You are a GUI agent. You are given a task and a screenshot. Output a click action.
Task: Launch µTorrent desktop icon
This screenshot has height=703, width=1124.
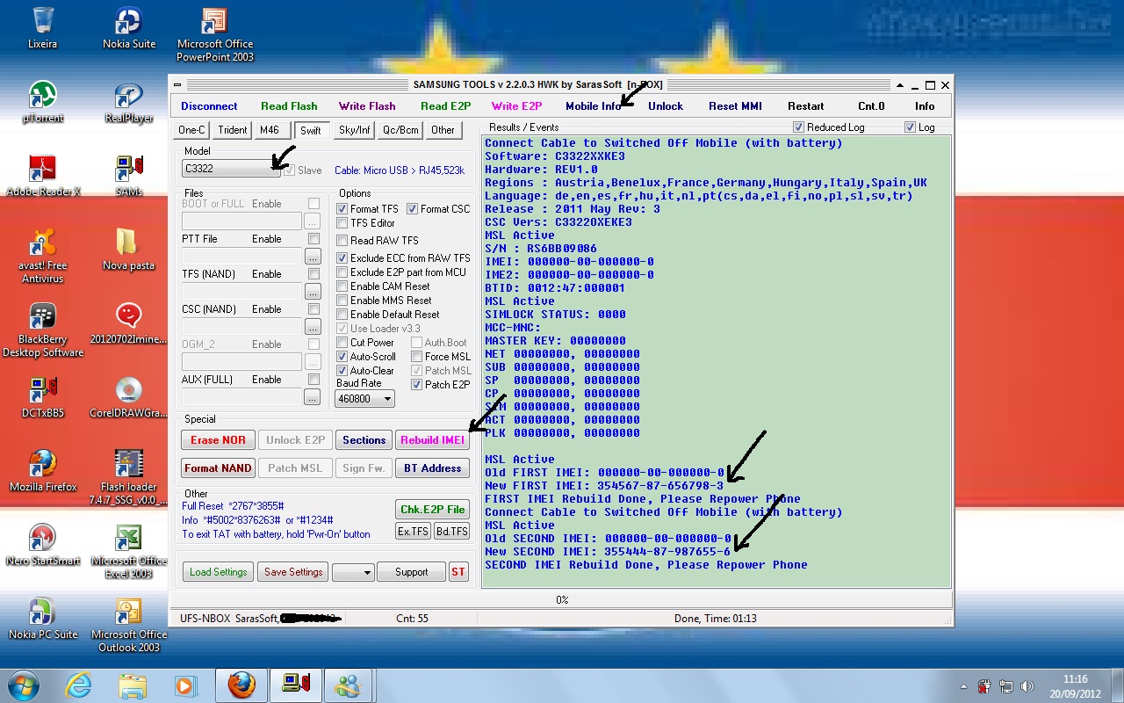42,101
